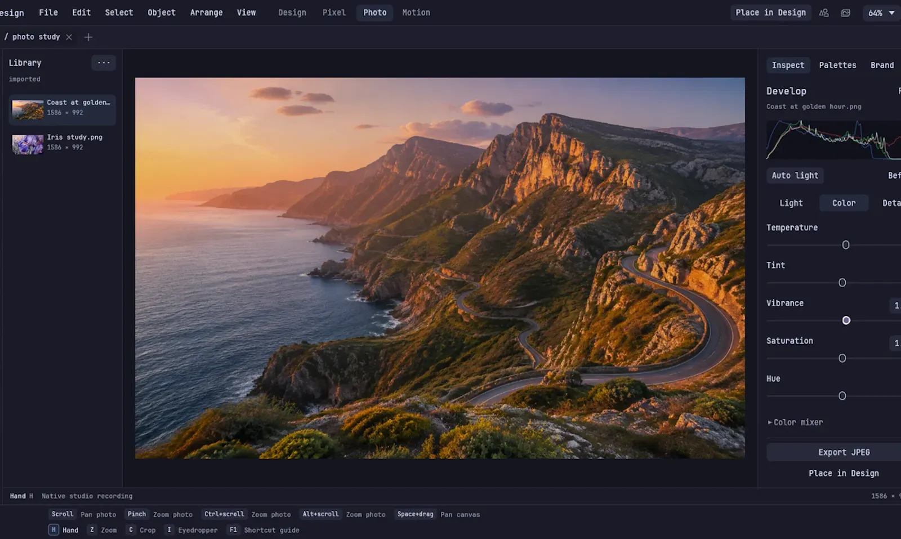Open the 64% zoom level dropdown

pos(881,12)
